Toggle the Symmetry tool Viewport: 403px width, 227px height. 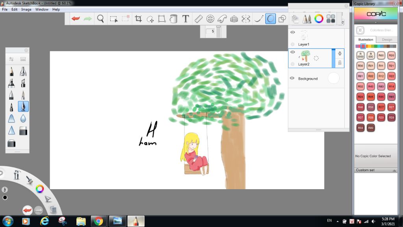click(246, 19)
